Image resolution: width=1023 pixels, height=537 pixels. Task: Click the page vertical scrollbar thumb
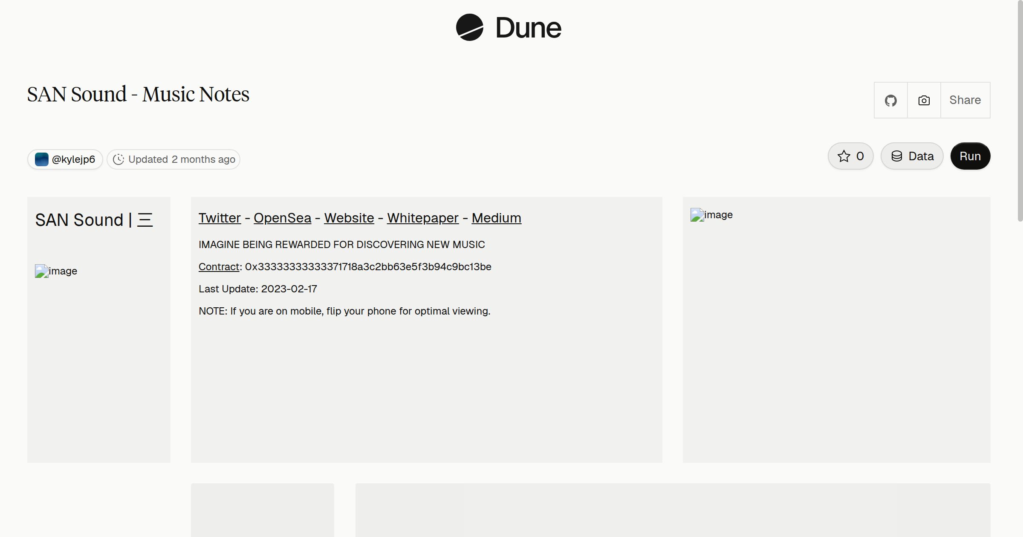coord(1020,111)
